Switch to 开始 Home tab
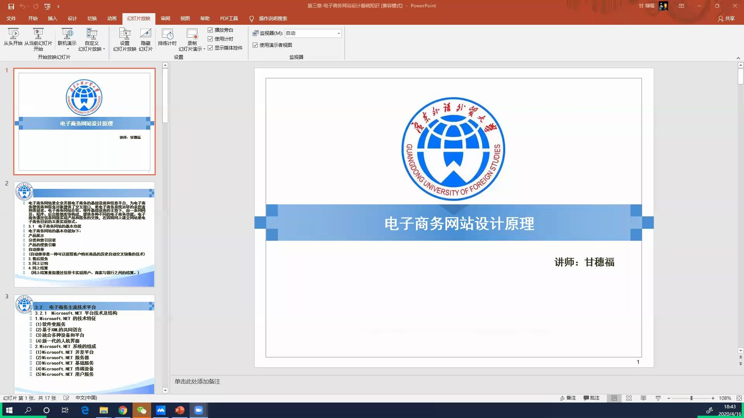This screenshot has width=744, height=418. tap(33, 19)
